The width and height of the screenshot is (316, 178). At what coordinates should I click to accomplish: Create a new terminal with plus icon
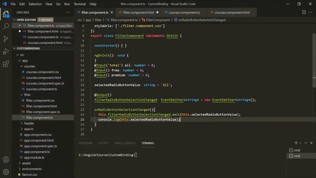click(x=296, y=143)
